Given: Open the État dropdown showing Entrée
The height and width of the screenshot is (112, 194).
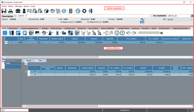Looking at the screenshot, I should click(x=180, y=19).
